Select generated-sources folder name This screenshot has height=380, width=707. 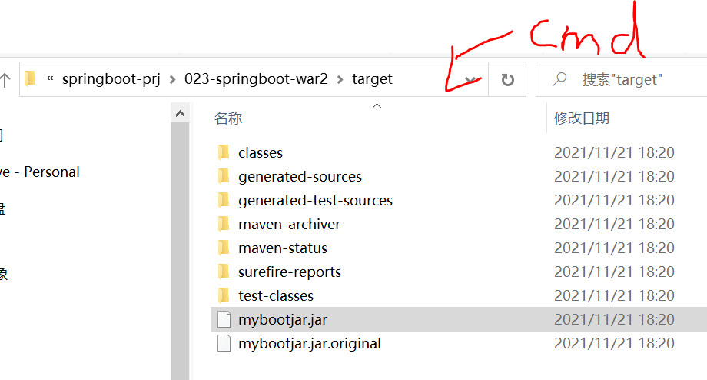pos(300,177)
